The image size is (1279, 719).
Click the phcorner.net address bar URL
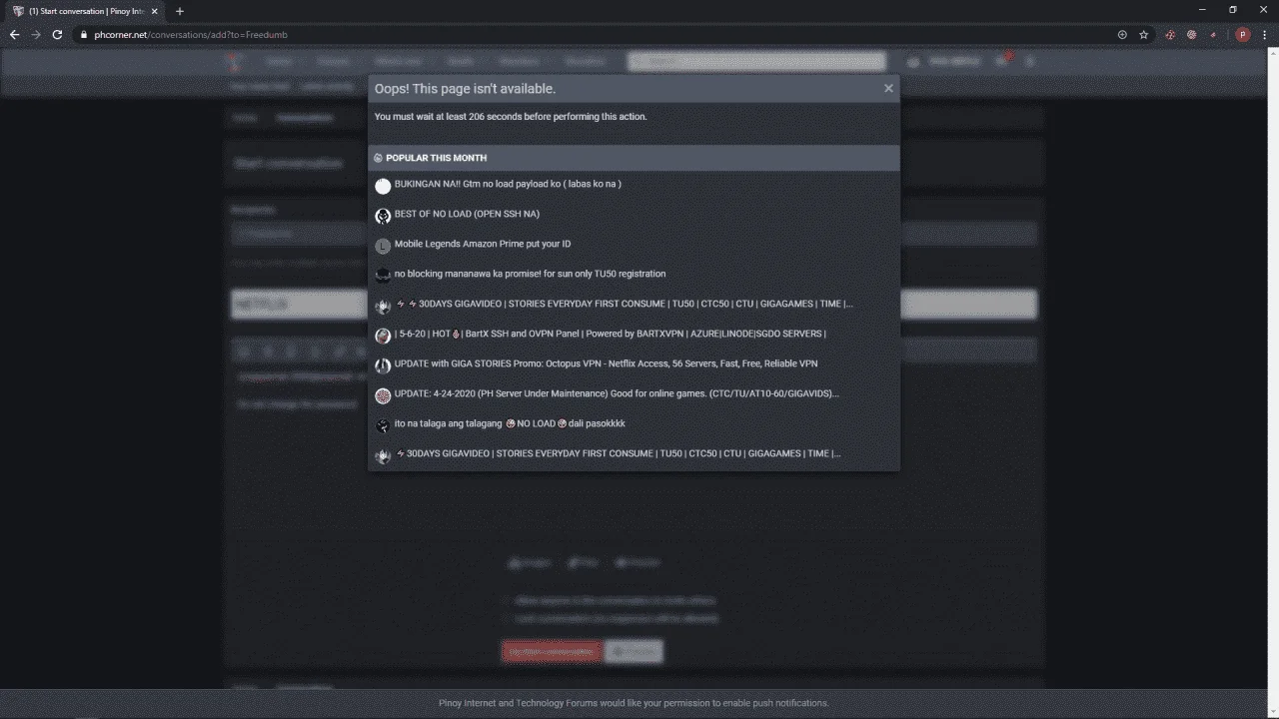click(x=191, y=34)
